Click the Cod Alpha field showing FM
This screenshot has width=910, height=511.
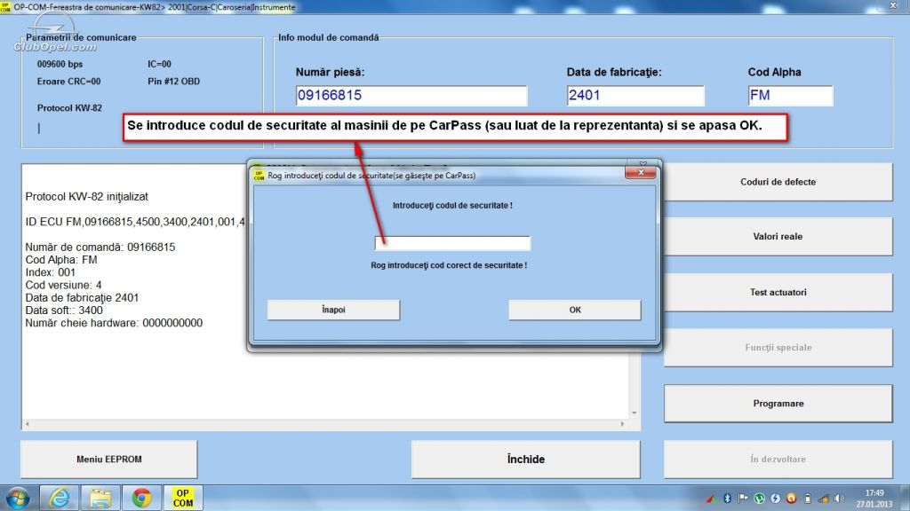pos(790,96)
